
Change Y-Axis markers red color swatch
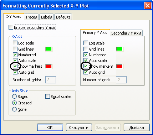click(x=119, y=66)
